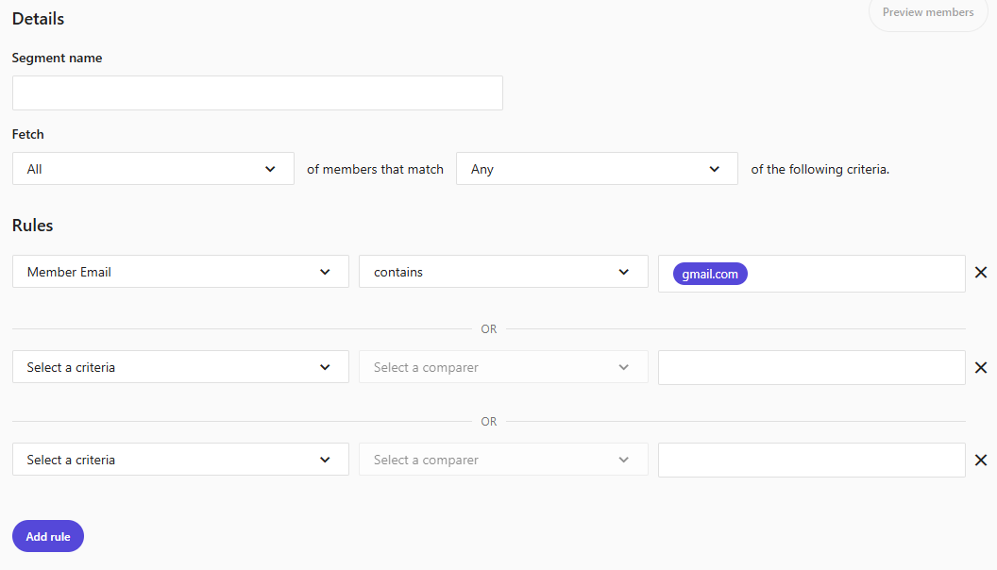Open the 'Any' match dropdown
997x570 pixels.
[x=596, y=169]
